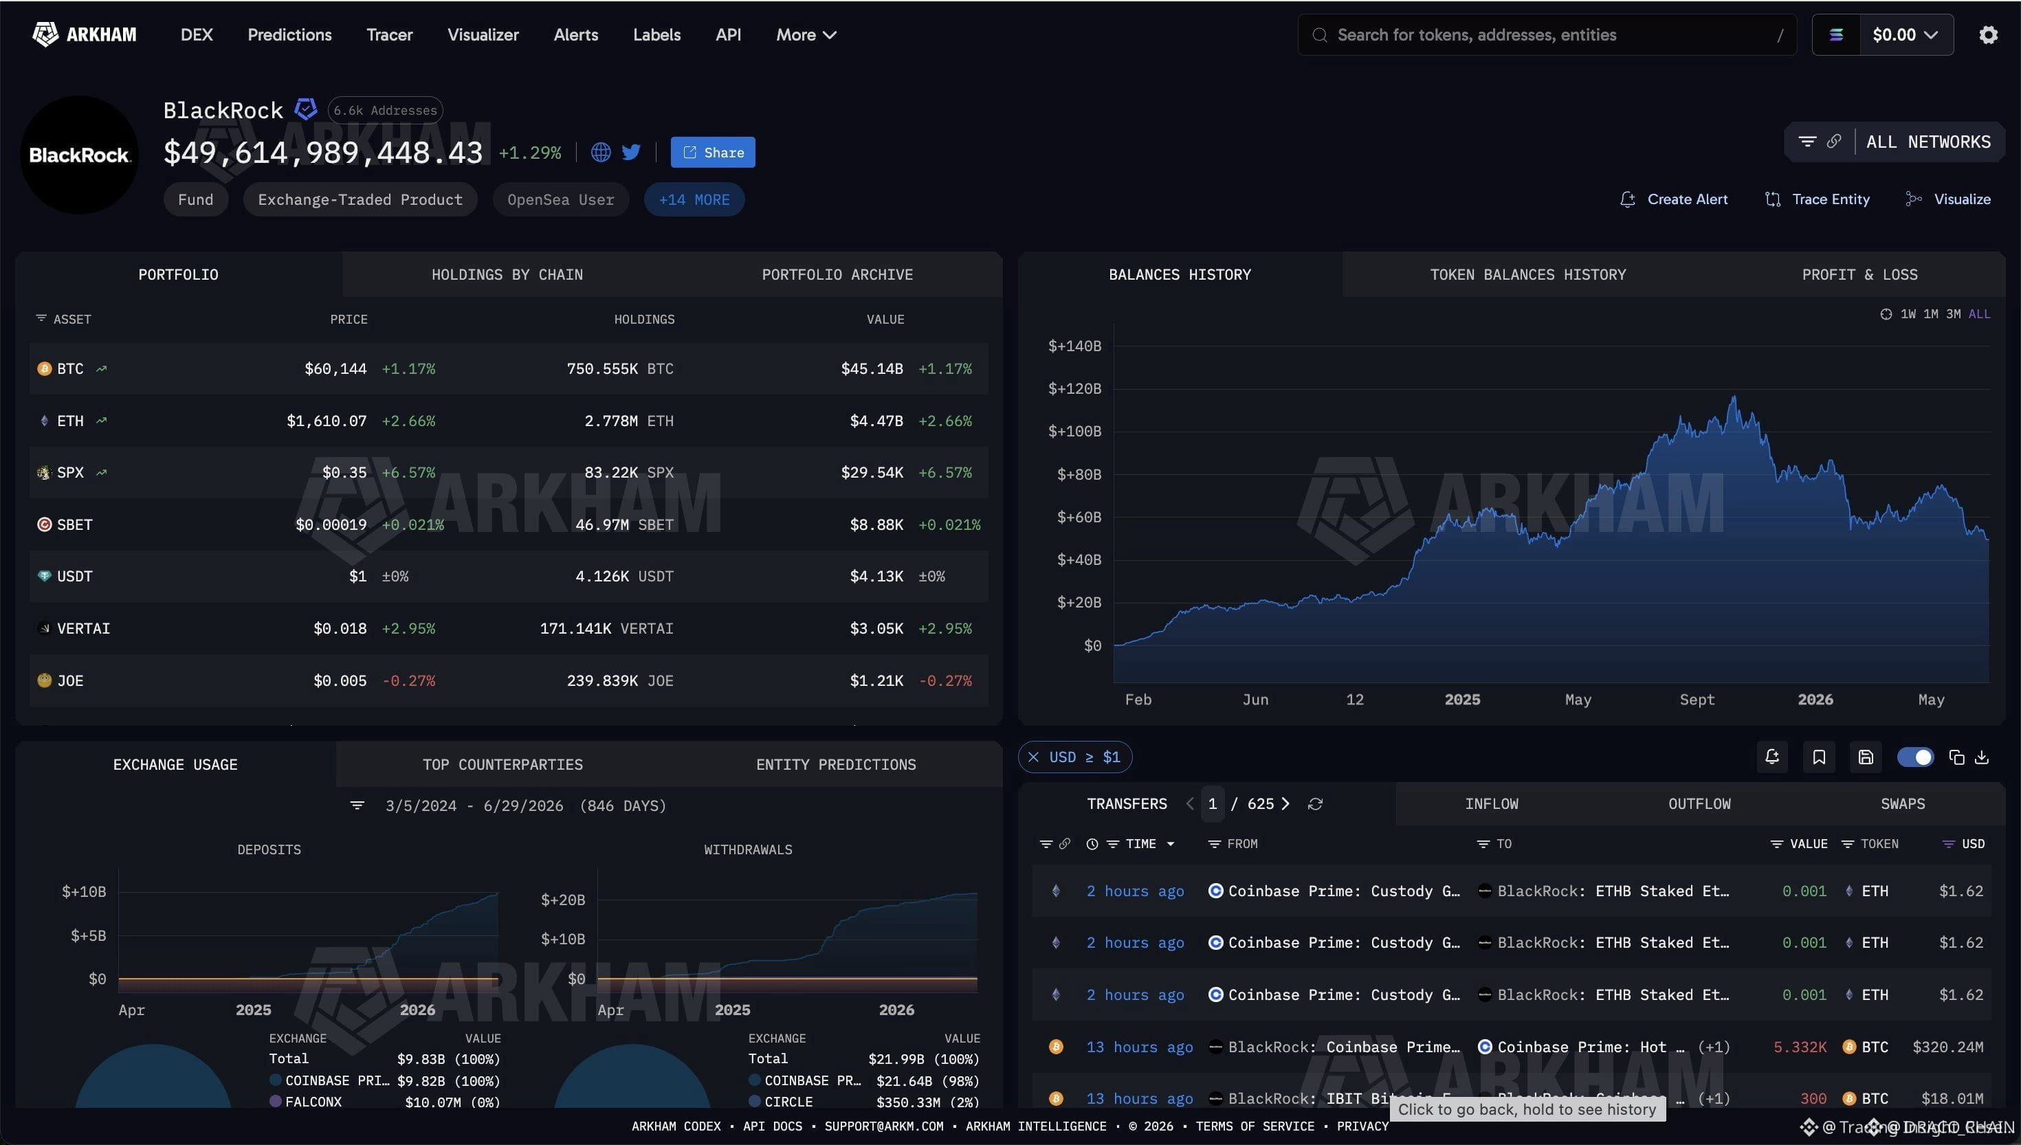Open the Entity Predictions tab
The width and height of the screenshot is (2021, 1145).
point(836,764)
